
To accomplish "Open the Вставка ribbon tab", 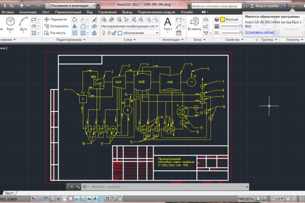I will [x=8, y=12].
